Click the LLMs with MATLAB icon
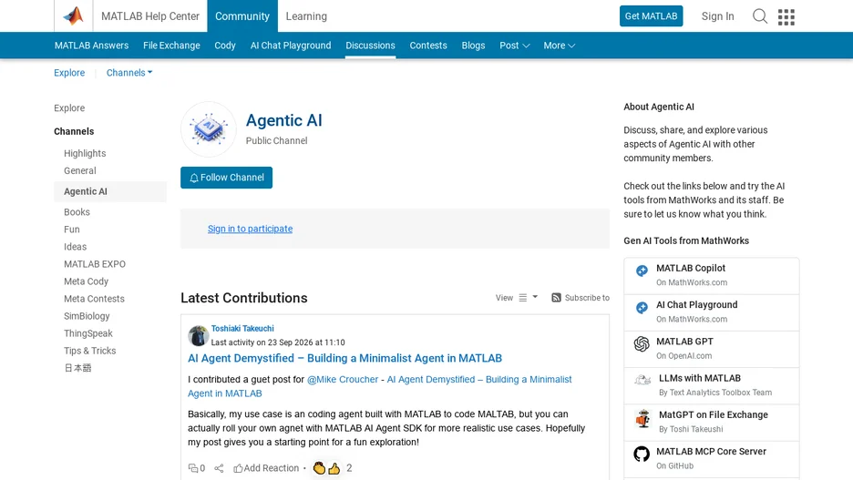Screen dimensions: 853x480 (x=643, y=380)
